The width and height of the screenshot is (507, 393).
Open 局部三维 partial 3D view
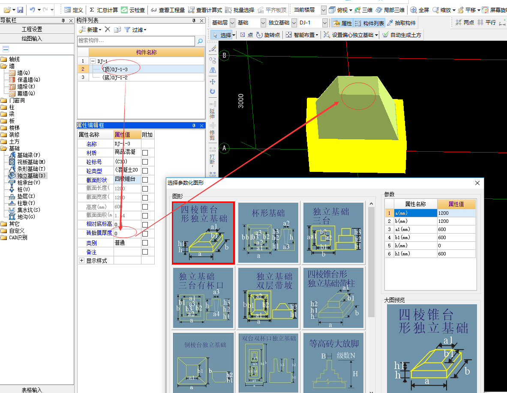(390, 10)
